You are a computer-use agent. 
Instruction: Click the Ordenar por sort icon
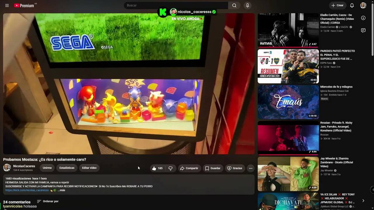(39, 201)
